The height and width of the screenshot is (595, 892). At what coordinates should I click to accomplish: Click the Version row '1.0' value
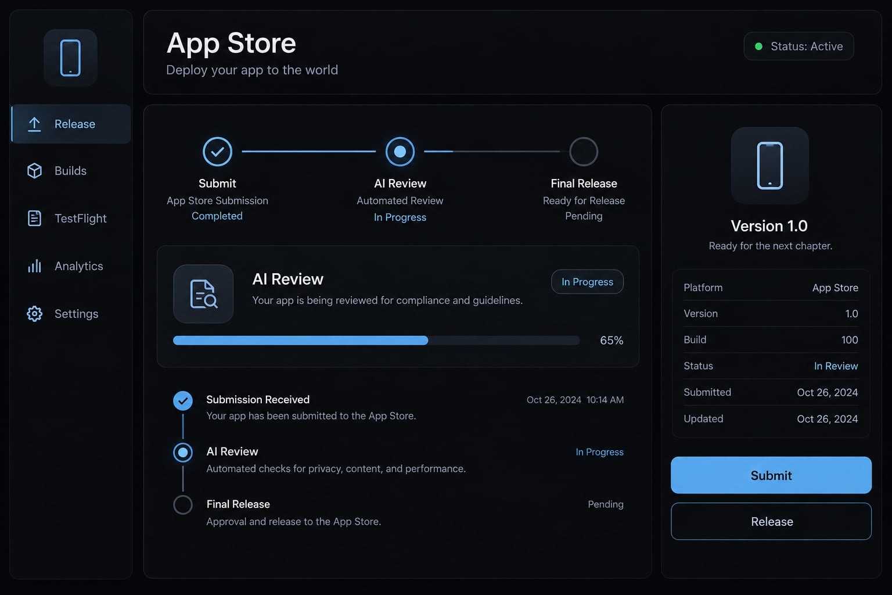[x=851, y=314]
